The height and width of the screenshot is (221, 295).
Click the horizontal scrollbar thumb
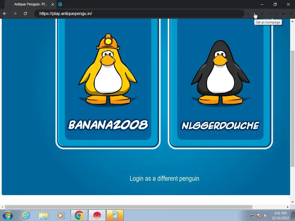point(128,207)
